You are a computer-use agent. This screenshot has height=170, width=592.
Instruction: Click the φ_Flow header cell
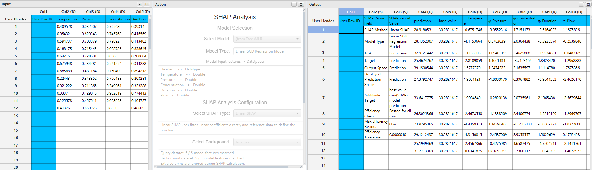coord(574,21)
